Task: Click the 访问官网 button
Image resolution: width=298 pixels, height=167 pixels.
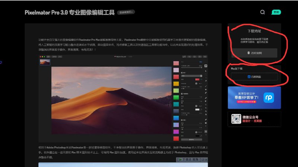Action: click(x=254, y=53)
